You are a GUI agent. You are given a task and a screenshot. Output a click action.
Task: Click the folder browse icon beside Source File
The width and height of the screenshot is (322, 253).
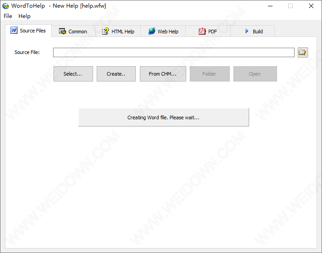[x=303, y=52]
